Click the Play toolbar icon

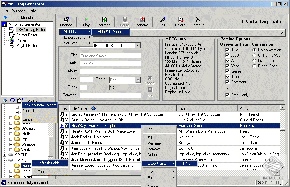pos(86,19)
